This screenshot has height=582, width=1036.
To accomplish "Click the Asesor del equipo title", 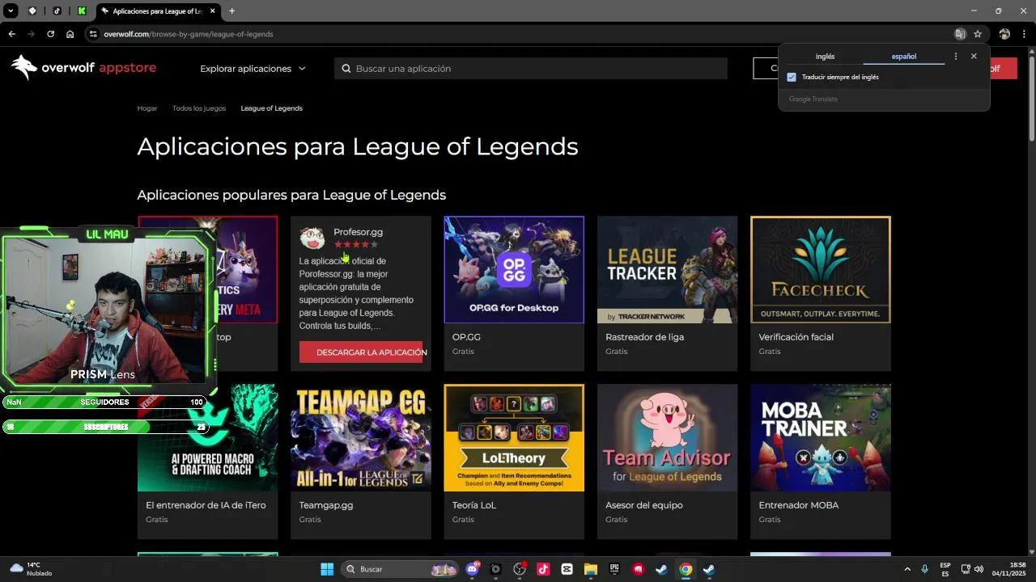I will tap(644, 505).
